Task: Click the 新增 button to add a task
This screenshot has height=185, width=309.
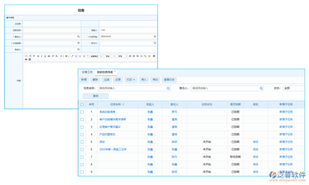Action: tap(83, 80)
